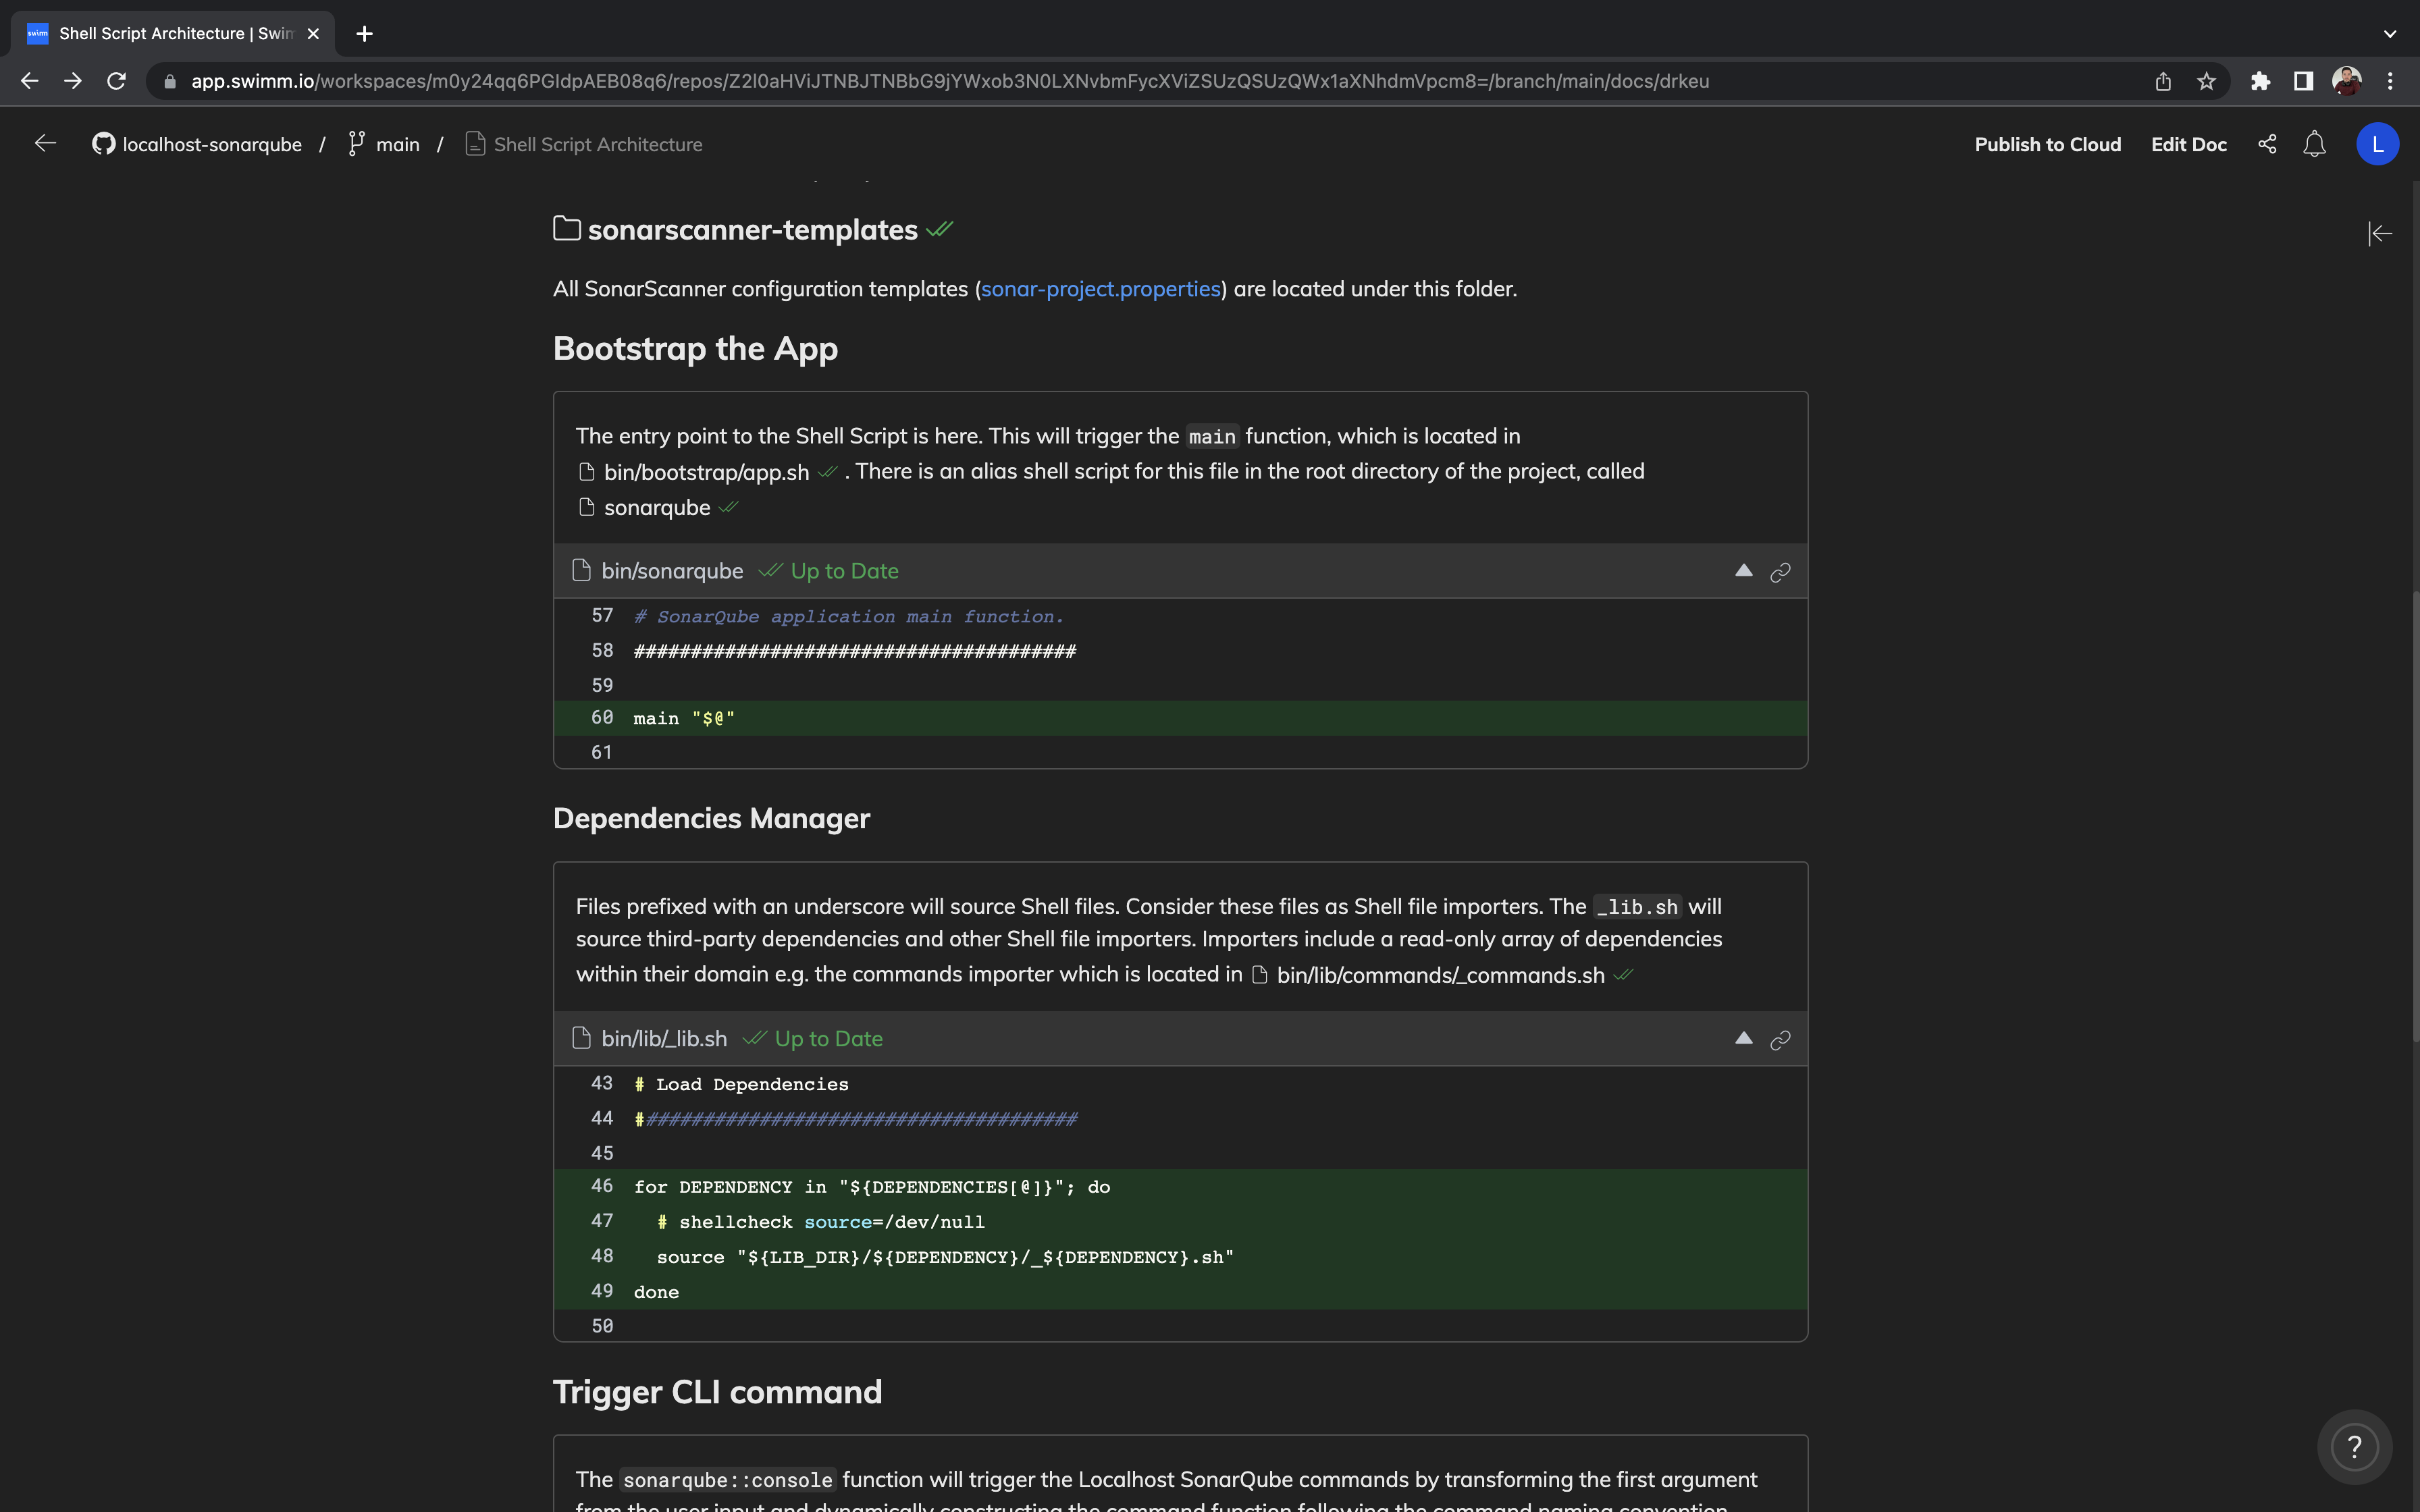The width and height of the screenshot is (2420, 1512).
Task: Click code line 60 main "$@"
Action: [1180, 718]
